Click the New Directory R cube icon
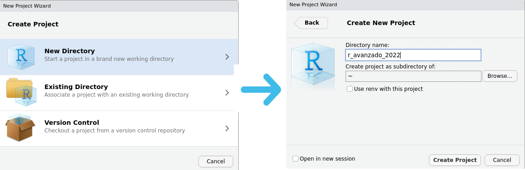Screen dimensions: 525x170 tap(21, 57)
